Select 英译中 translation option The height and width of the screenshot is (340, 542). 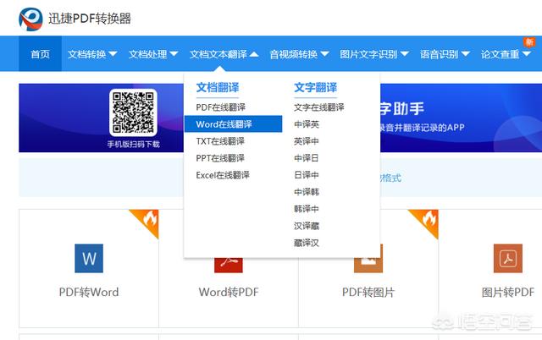[307, 141]
